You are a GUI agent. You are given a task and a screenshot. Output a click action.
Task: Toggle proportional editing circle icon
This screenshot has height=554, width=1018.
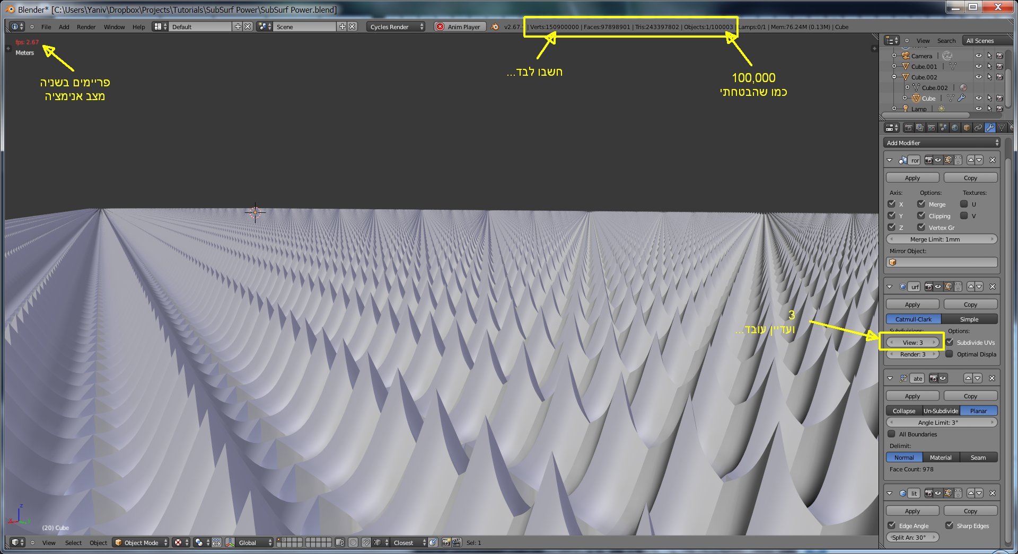pos(353,542)
